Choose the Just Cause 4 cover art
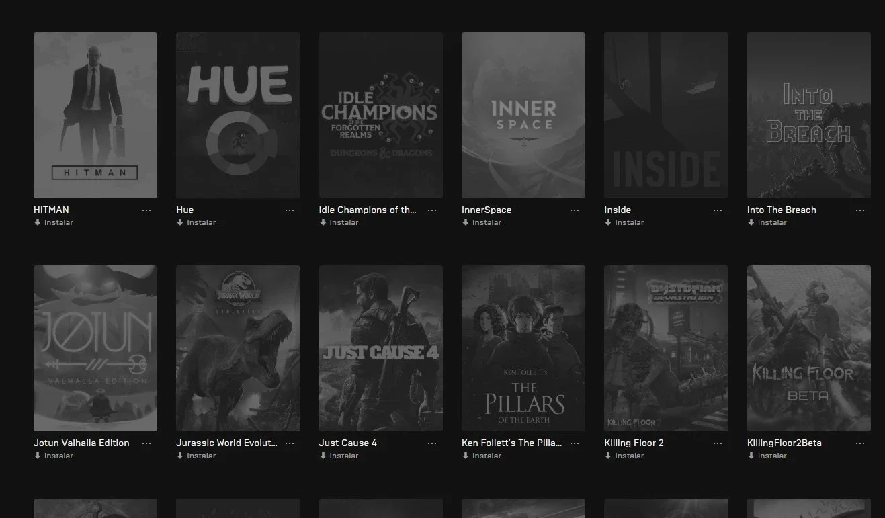 coord(381,348)
